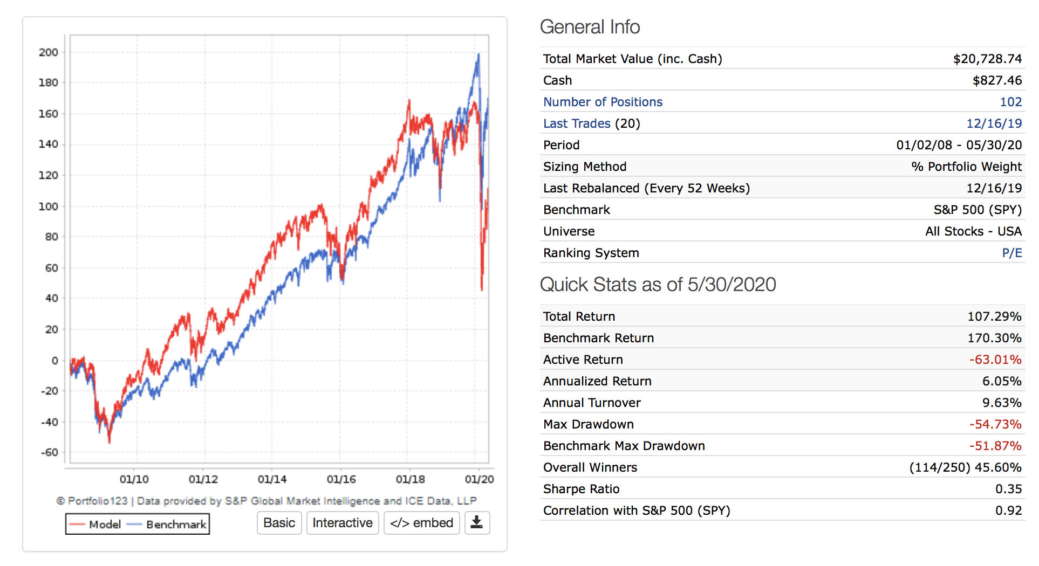This screenshot has width=1039, height=566.
Task: Click the 102 positions count link
Action: pos(1010,102)
